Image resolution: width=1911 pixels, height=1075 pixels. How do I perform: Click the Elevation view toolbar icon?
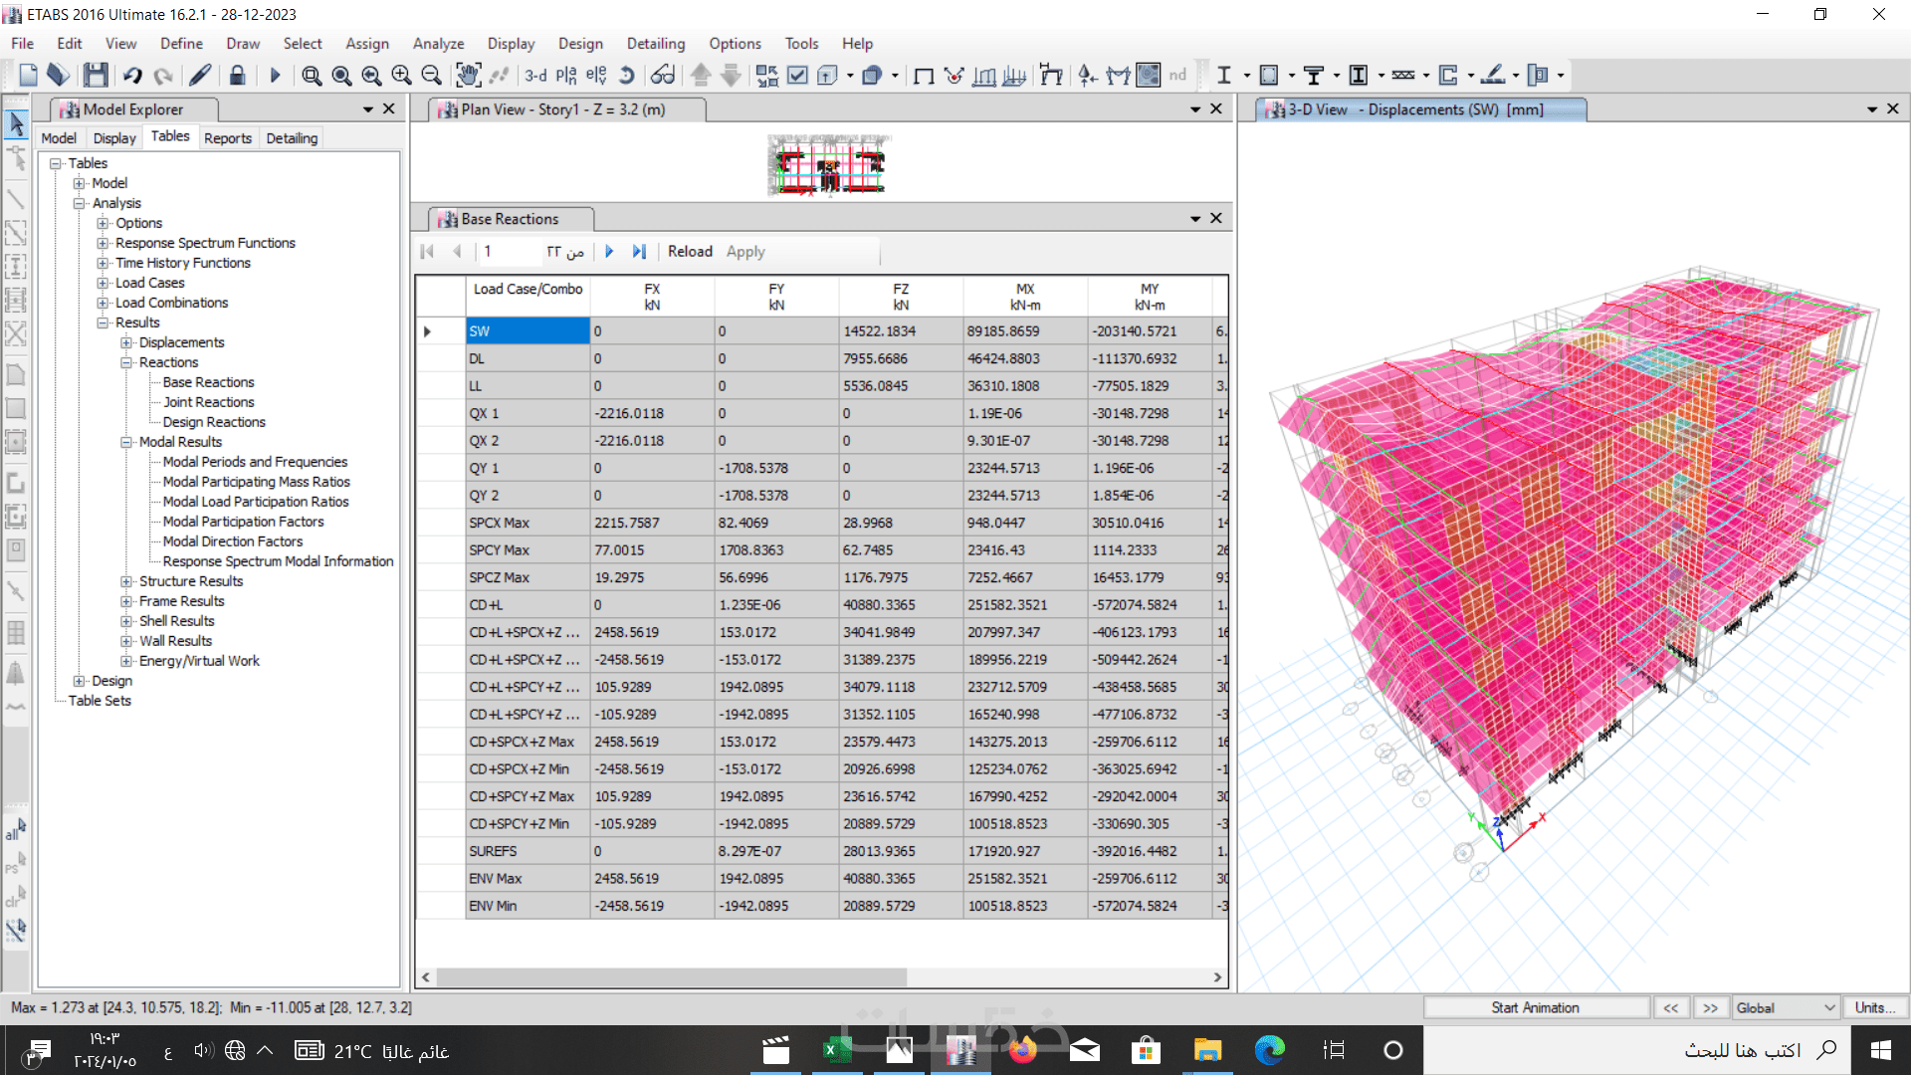[596, 75]
